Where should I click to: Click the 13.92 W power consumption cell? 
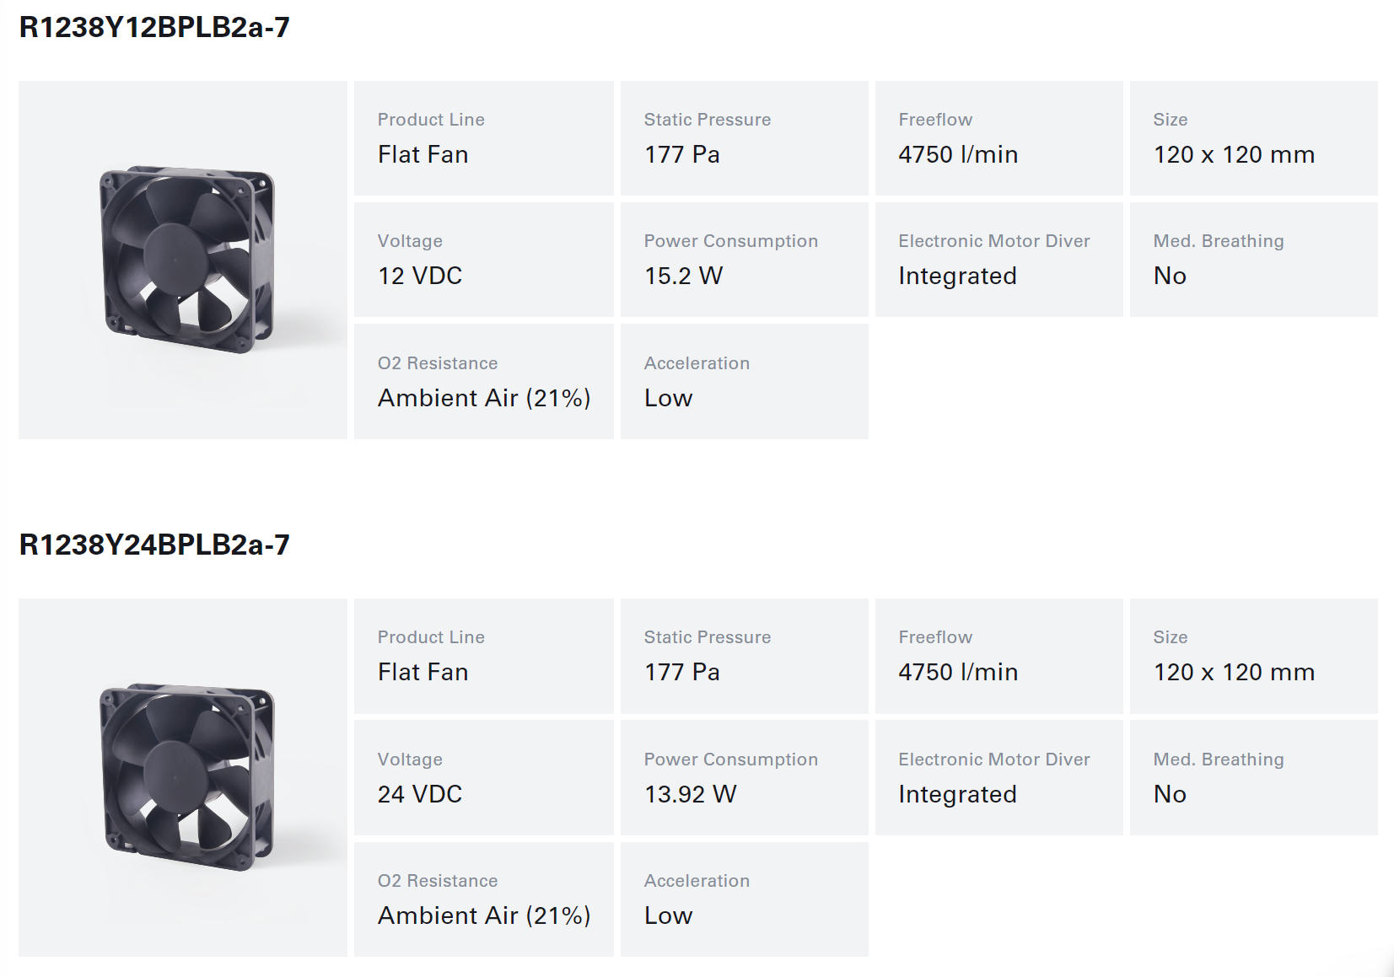click(745, 777)
